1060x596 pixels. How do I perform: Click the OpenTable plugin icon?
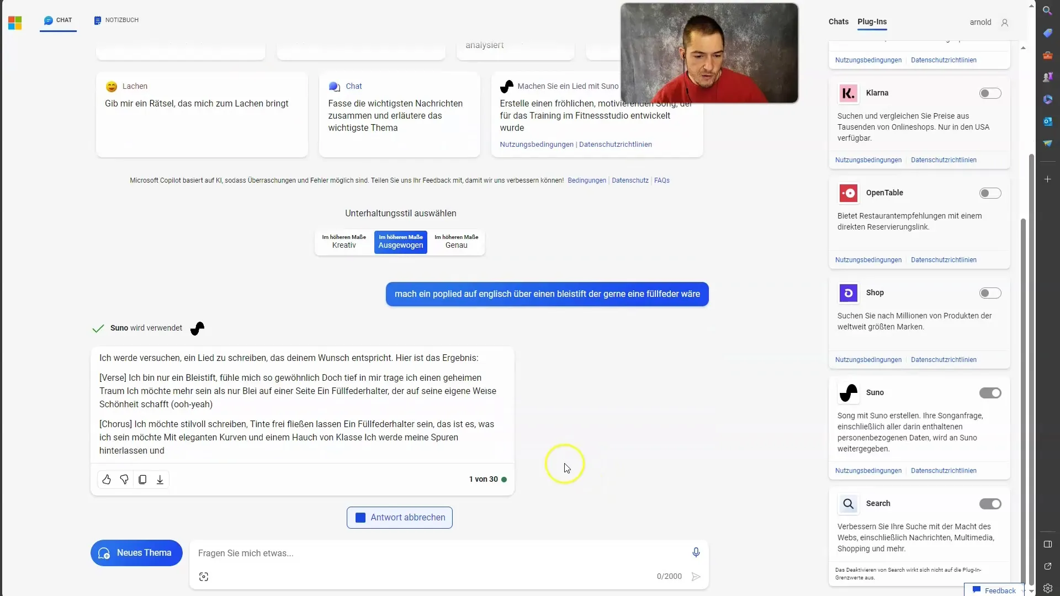[x=848, y=192]
